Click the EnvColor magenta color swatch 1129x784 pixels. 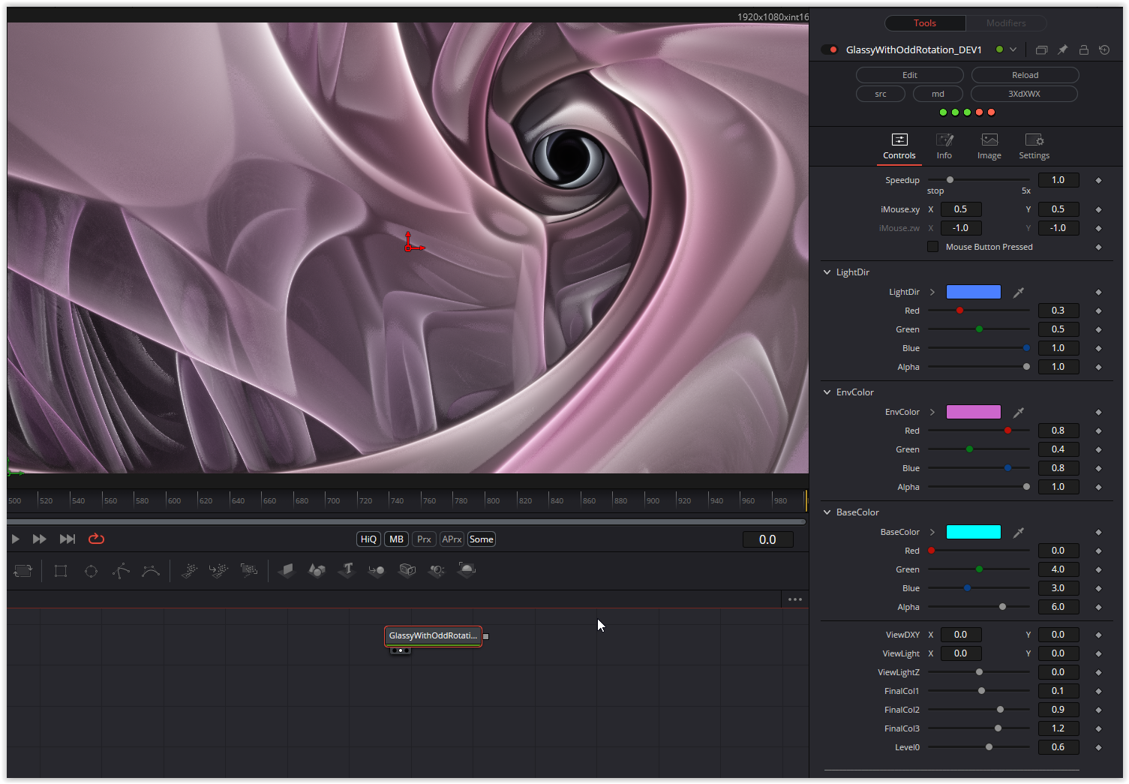click(974, 412)
